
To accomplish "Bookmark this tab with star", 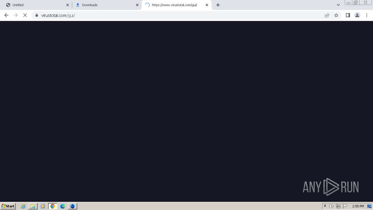I will coord(336,15).
